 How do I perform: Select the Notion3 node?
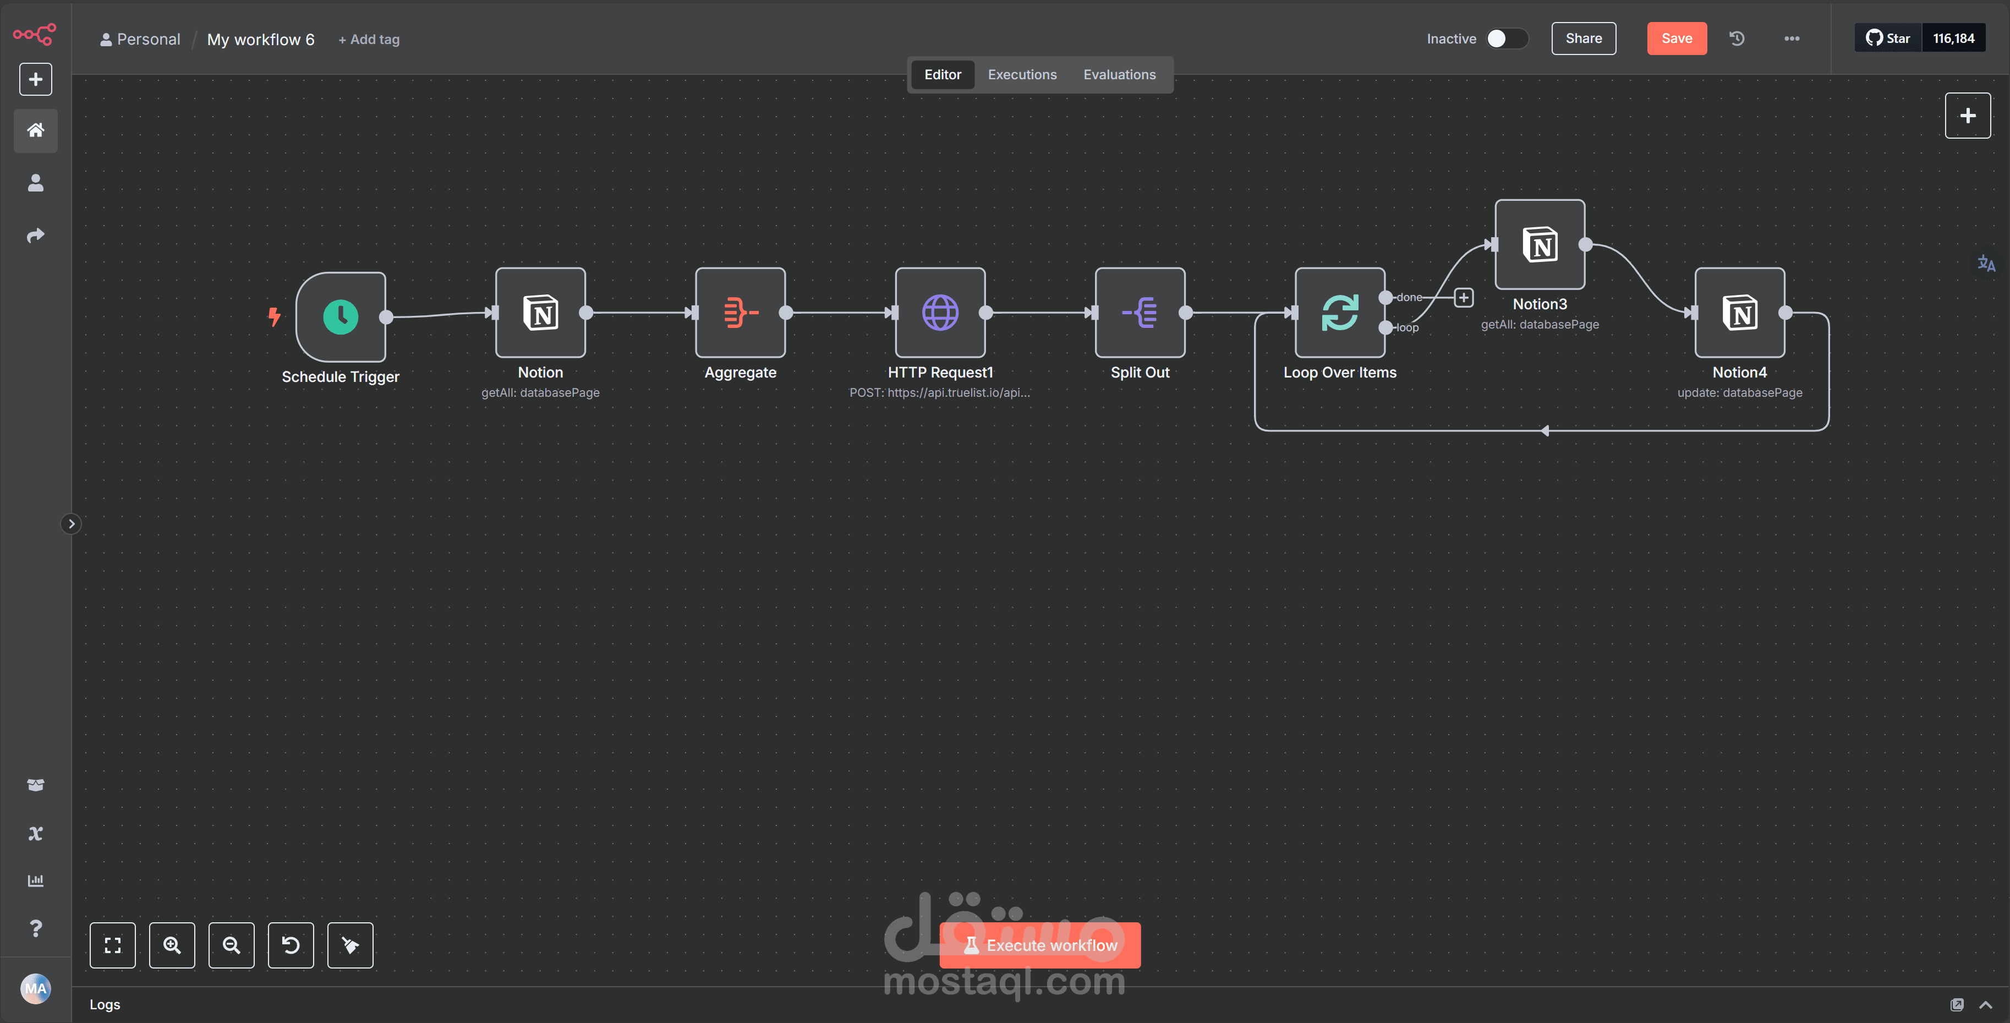[x=1540, y=244]
